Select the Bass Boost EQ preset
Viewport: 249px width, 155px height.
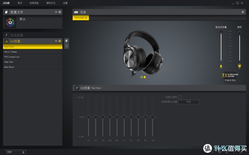[33, 67]
